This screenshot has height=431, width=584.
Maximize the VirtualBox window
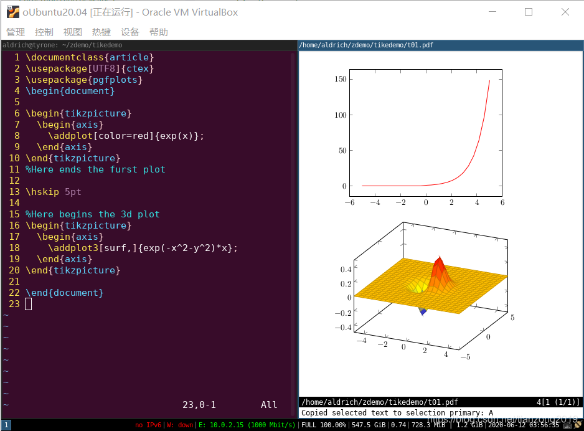(x=529, y=12)
